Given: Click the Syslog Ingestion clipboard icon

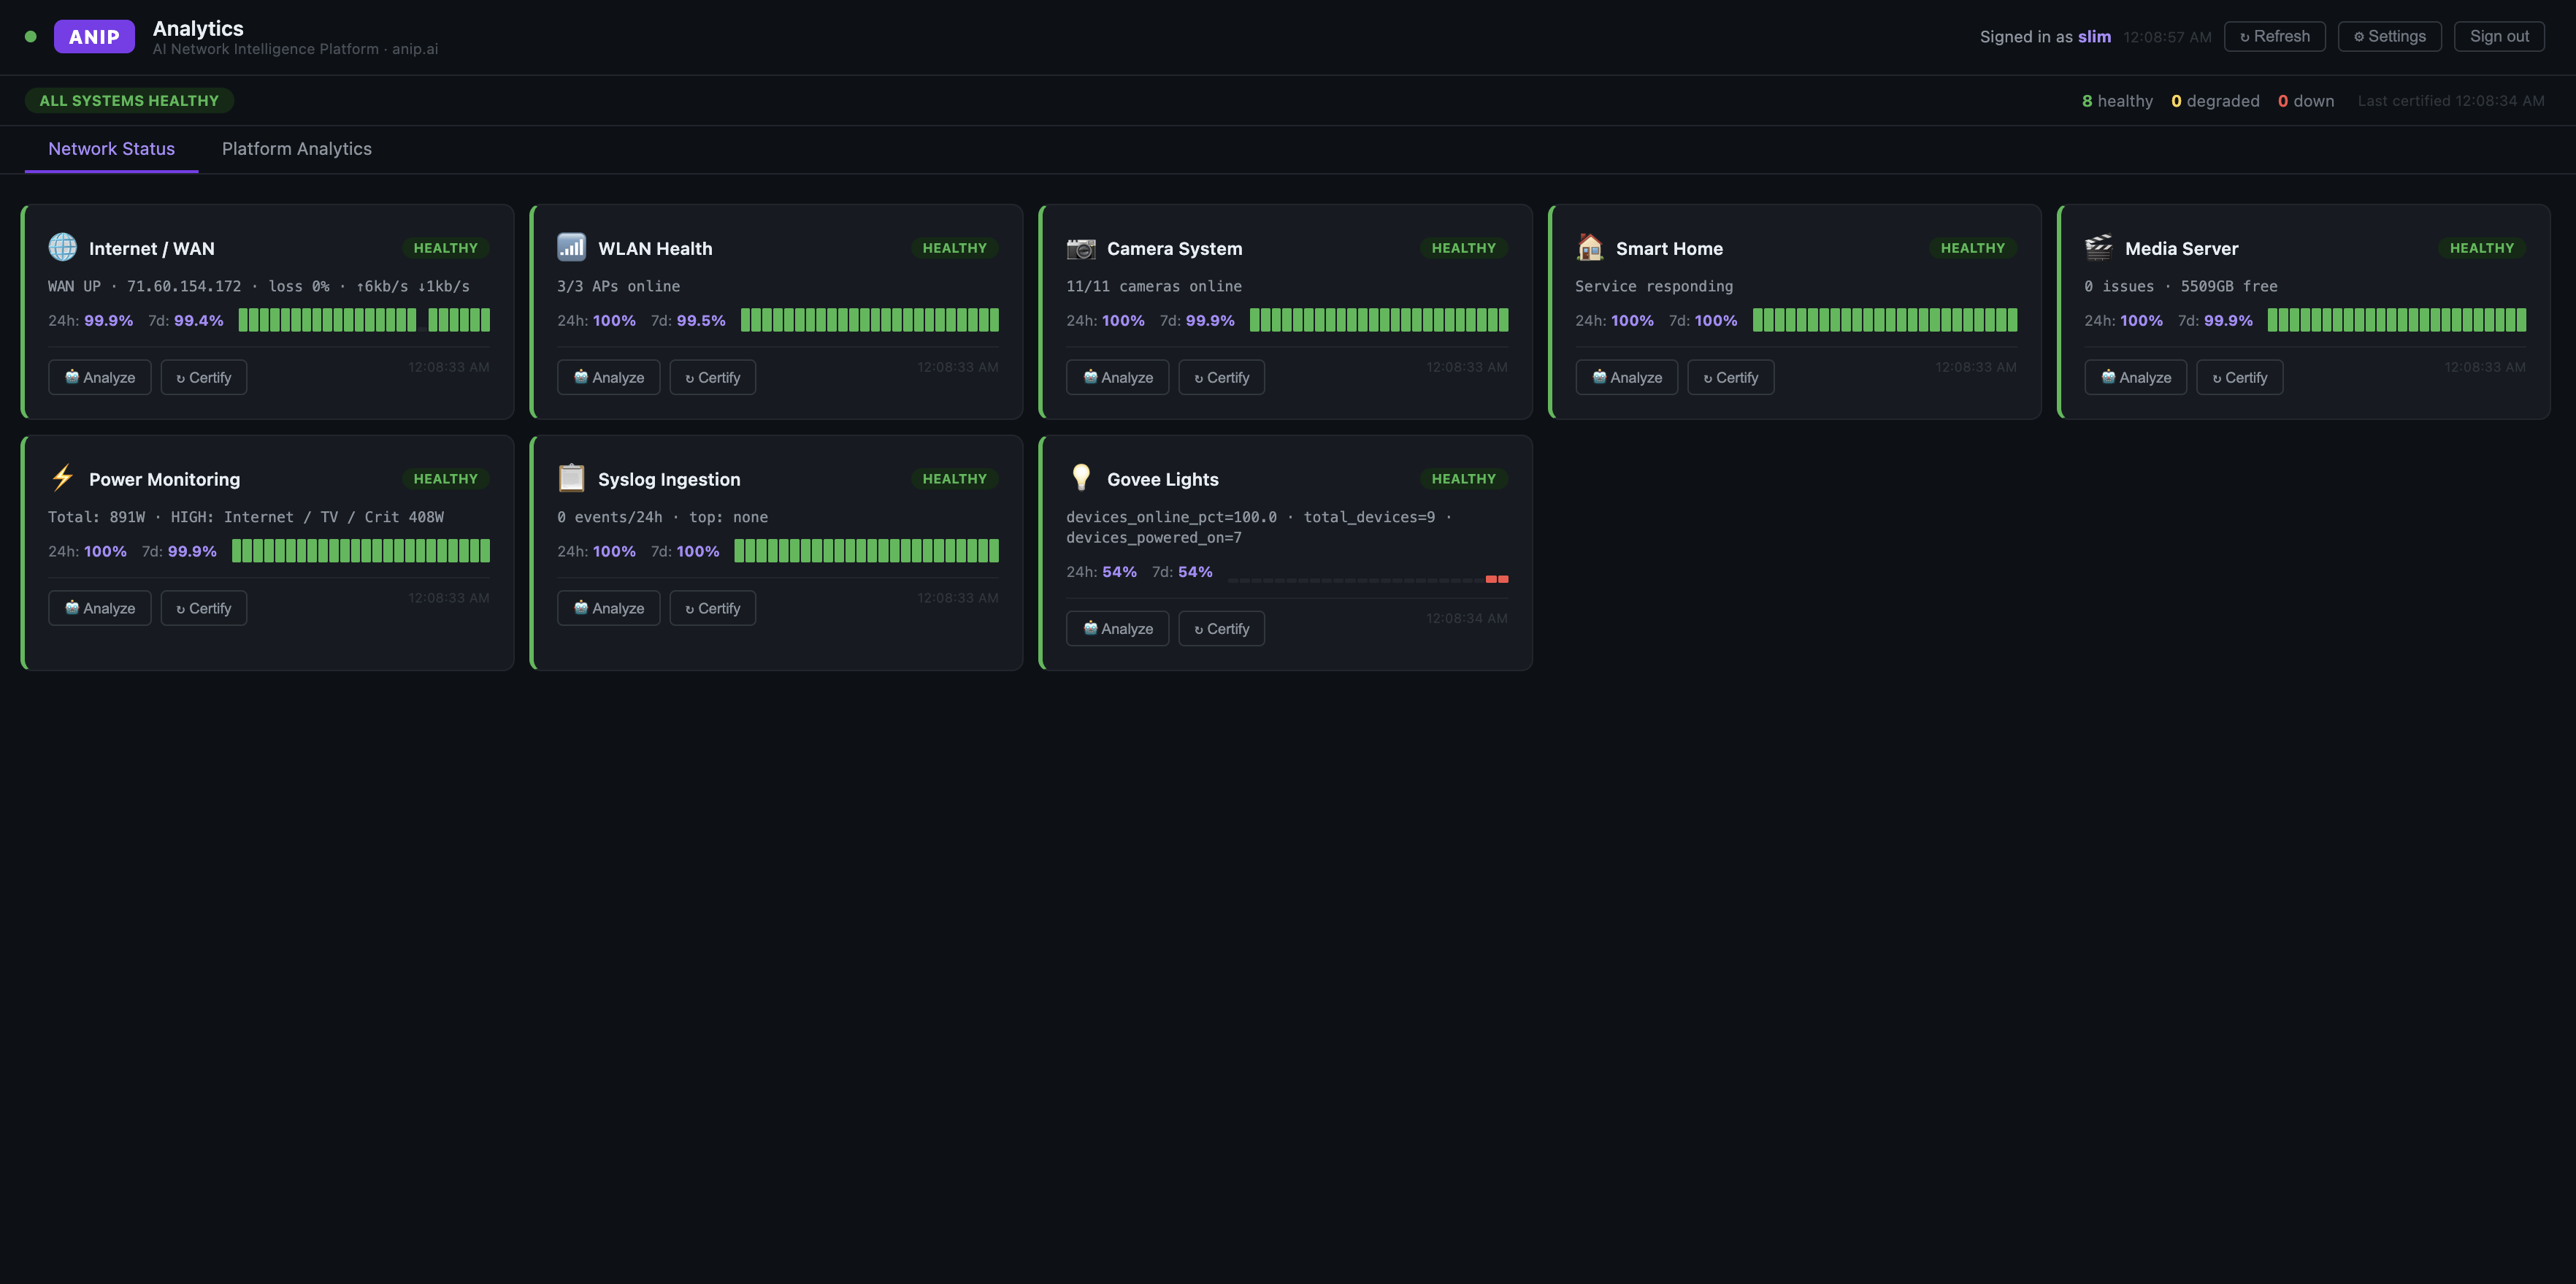Looking at the screenshot, I should [x=571, y=478].
